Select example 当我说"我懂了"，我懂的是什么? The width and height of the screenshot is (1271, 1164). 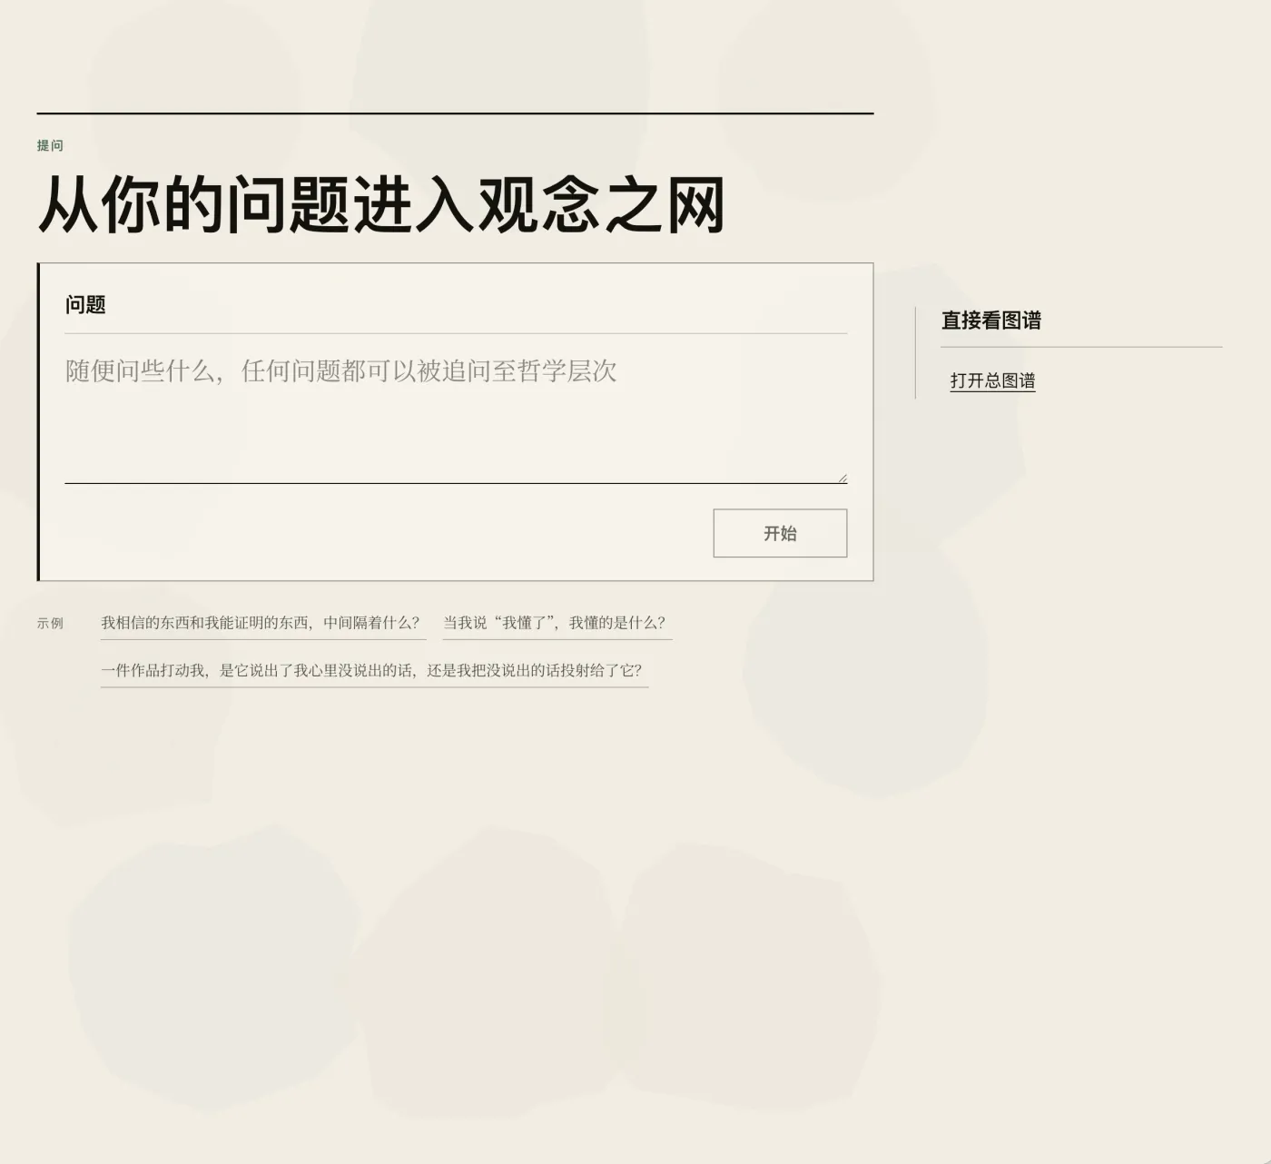click(557, 624)
